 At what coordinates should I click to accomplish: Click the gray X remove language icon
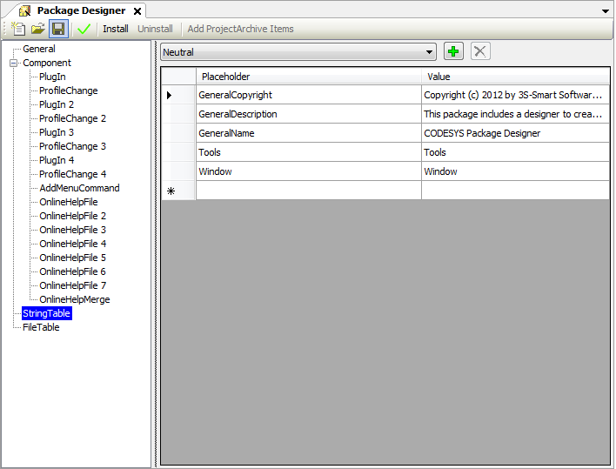click(x=480, y=51)
